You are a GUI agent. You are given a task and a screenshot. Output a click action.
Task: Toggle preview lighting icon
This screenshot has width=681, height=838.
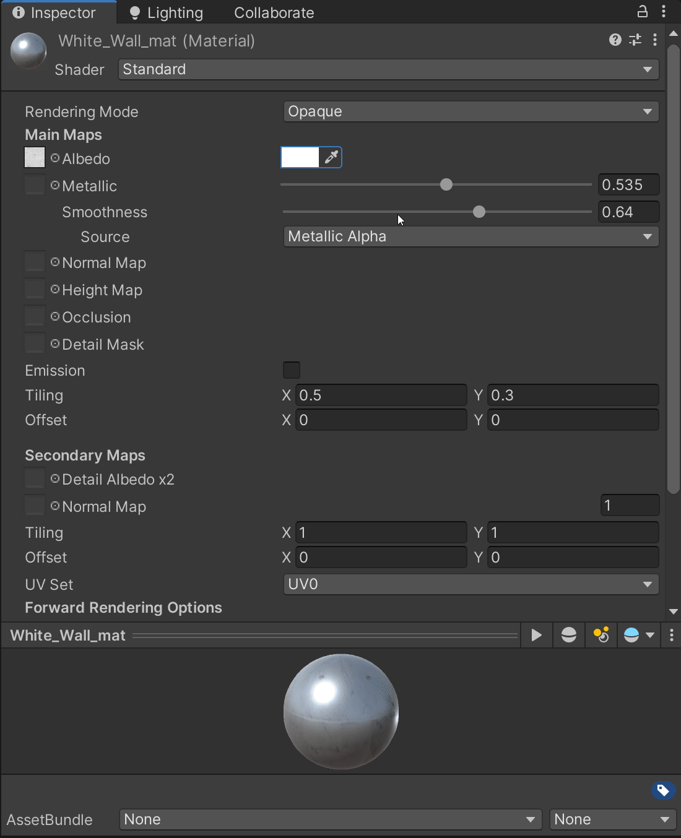601,635
